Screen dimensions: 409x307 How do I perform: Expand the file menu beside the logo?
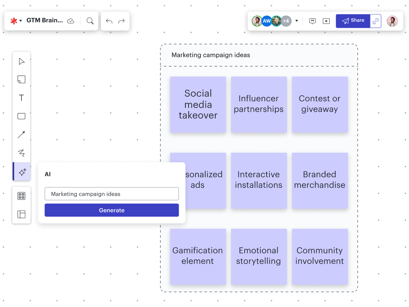point(20,20)
